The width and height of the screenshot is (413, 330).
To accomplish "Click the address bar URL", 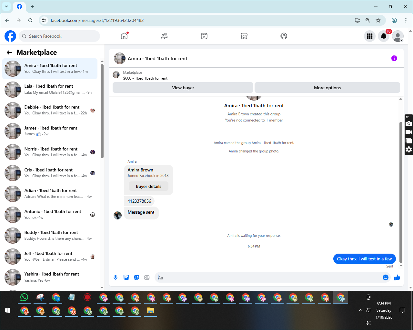I will [97, 20].
